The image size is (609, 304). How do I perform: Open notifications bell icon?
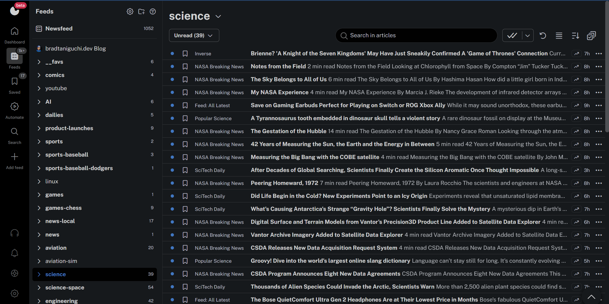click(15, 253)
